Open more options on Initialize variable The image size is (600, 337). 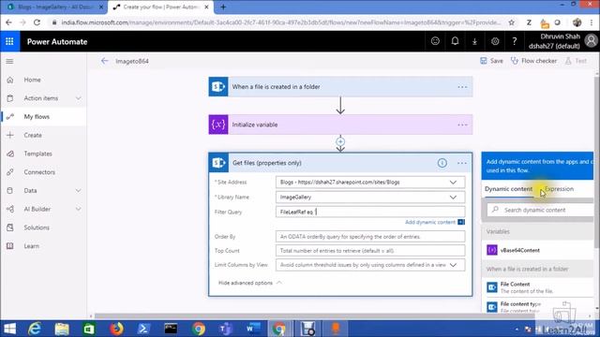pos(462,125)
